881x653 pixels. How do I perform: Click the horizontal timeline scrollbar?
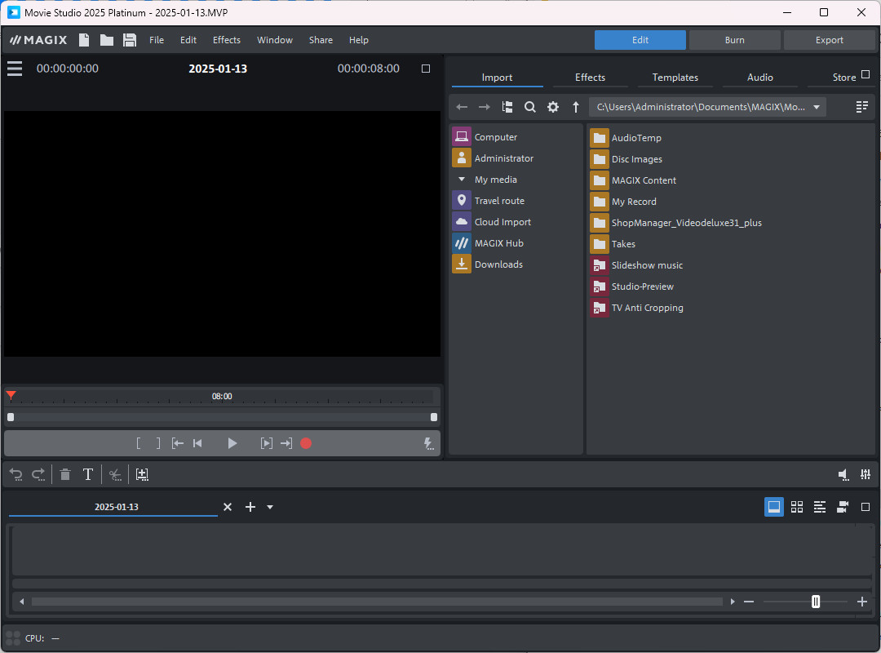click(377, 602)
